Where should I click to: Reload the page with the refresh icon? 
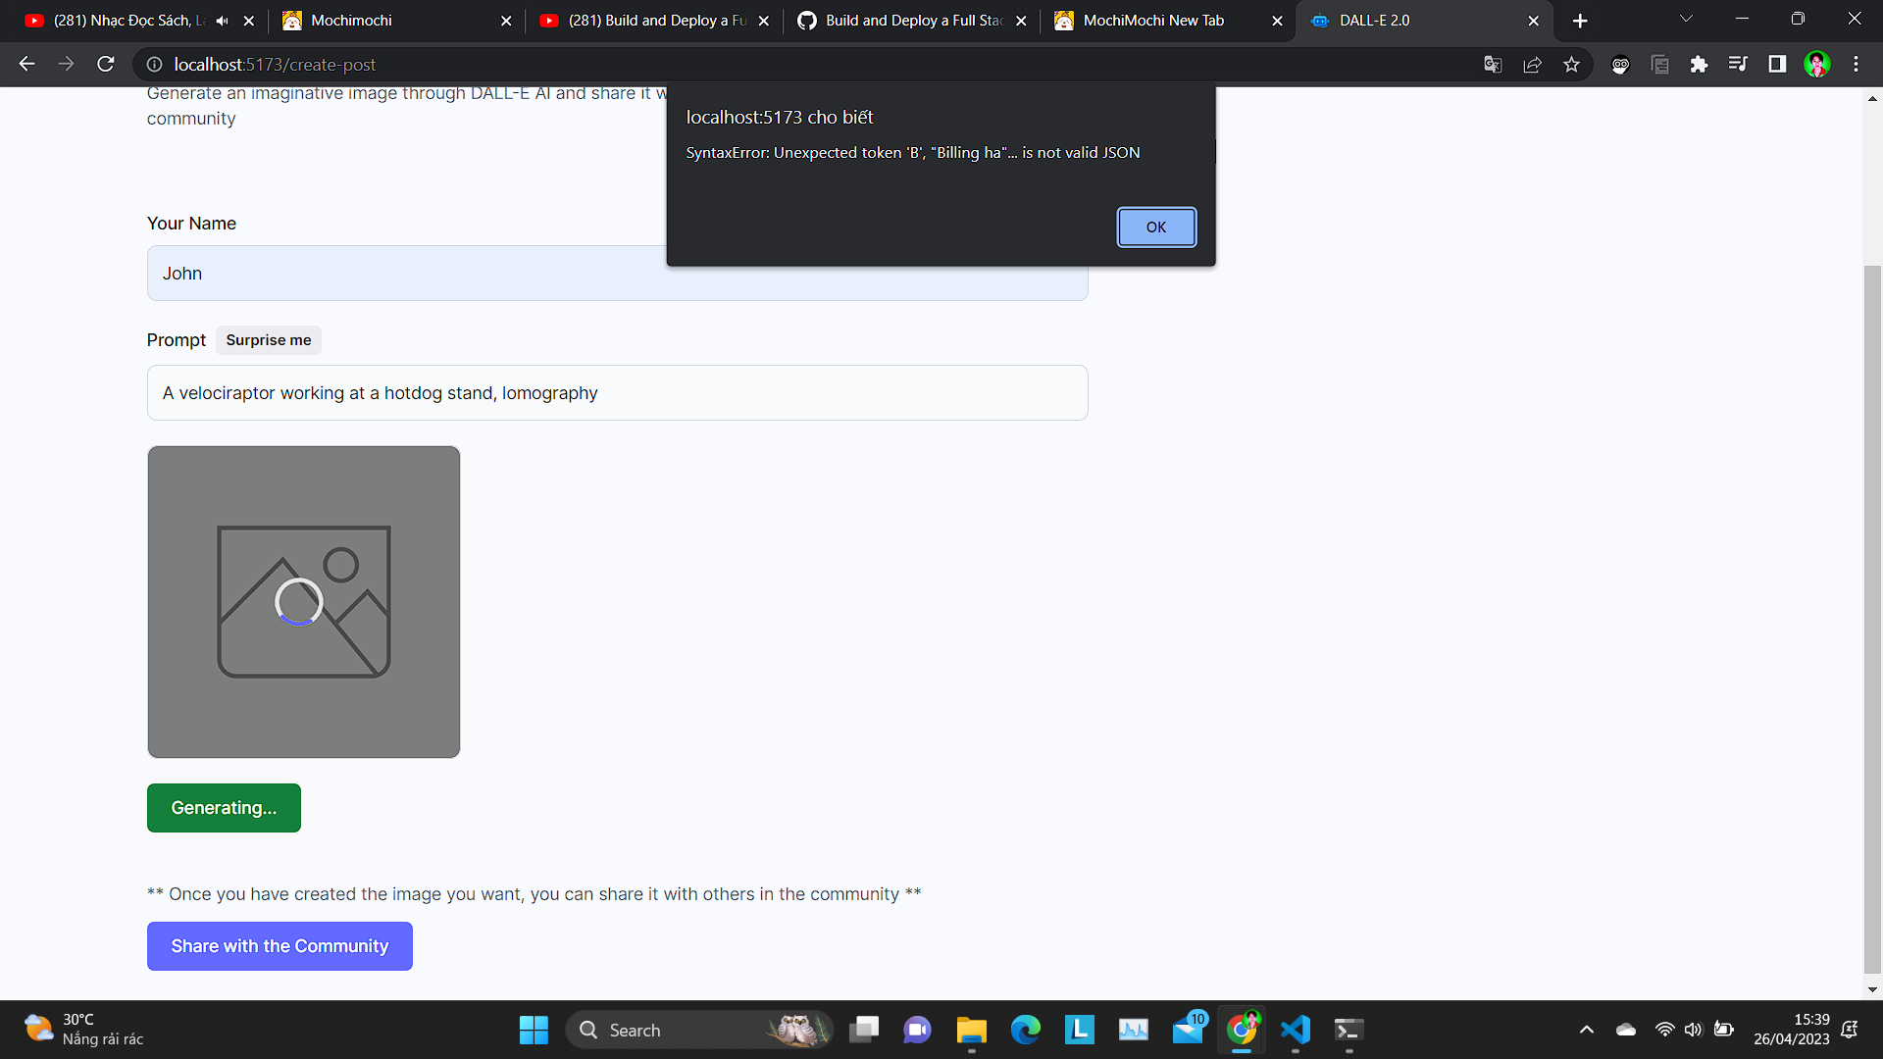click(x=106, y=65)
